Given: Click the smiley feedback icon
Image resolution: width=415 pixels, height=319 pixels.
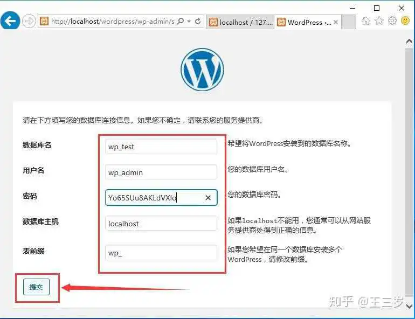Looking at the screenshot, I should pos(405,20).
